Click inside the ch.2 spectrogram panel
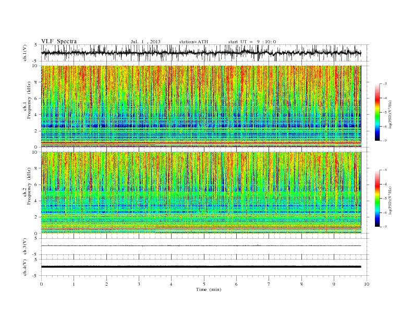The image size is (413, 319). (201, 193)
